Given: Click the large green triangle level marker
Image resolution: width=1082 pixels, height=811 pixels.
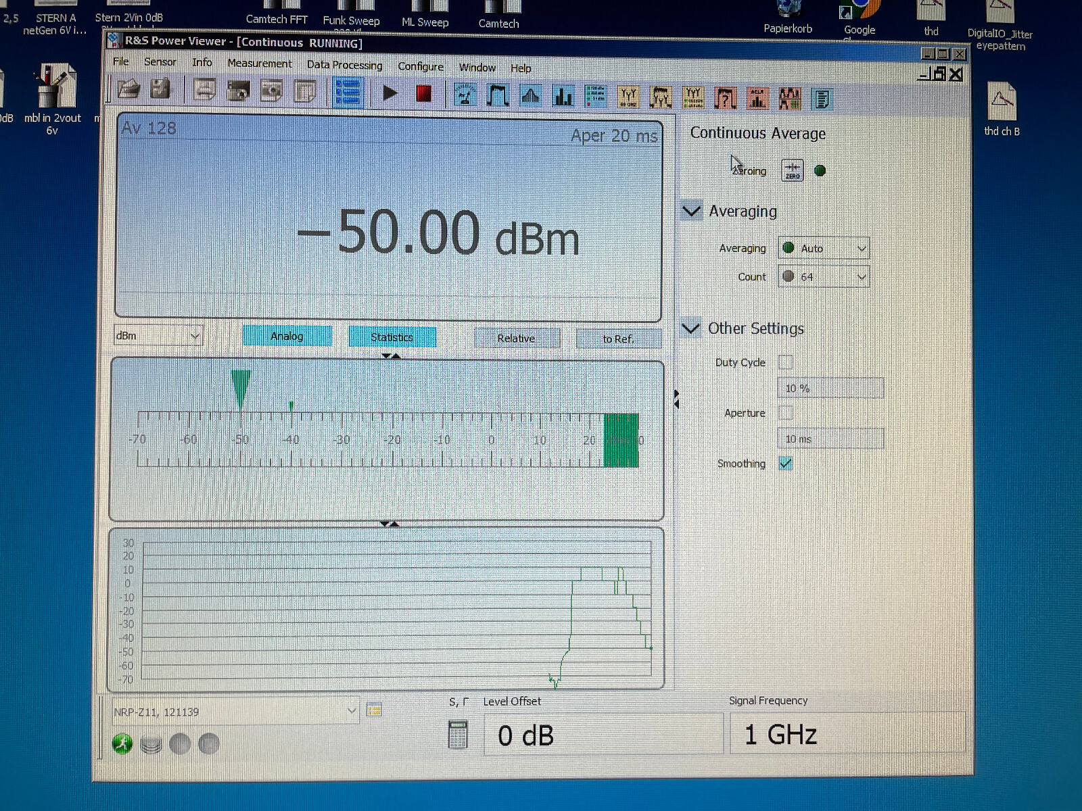Looking at the screenshot, I should [x=241, y=389].
